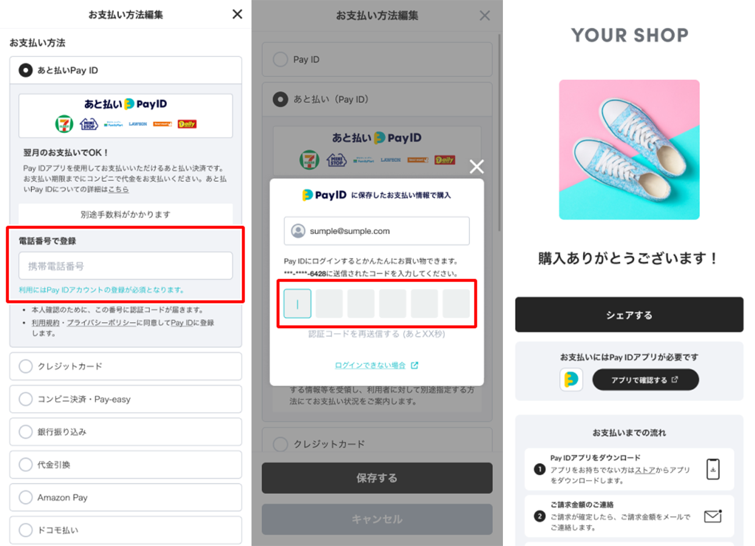The height and width of the screenshot is (546, 755).
Task: Open the プライバシーポリシー link
Action: tap(102, 323)
